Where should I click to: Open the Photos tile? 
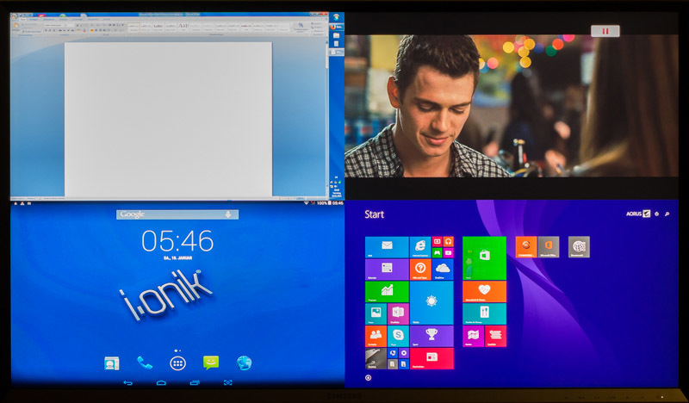(x=376, y=313)
